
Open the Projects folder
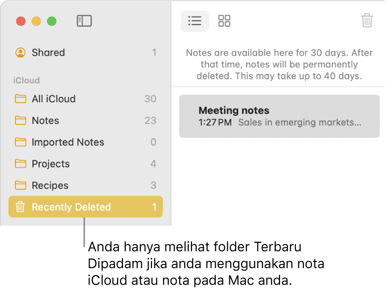[86, 164]
